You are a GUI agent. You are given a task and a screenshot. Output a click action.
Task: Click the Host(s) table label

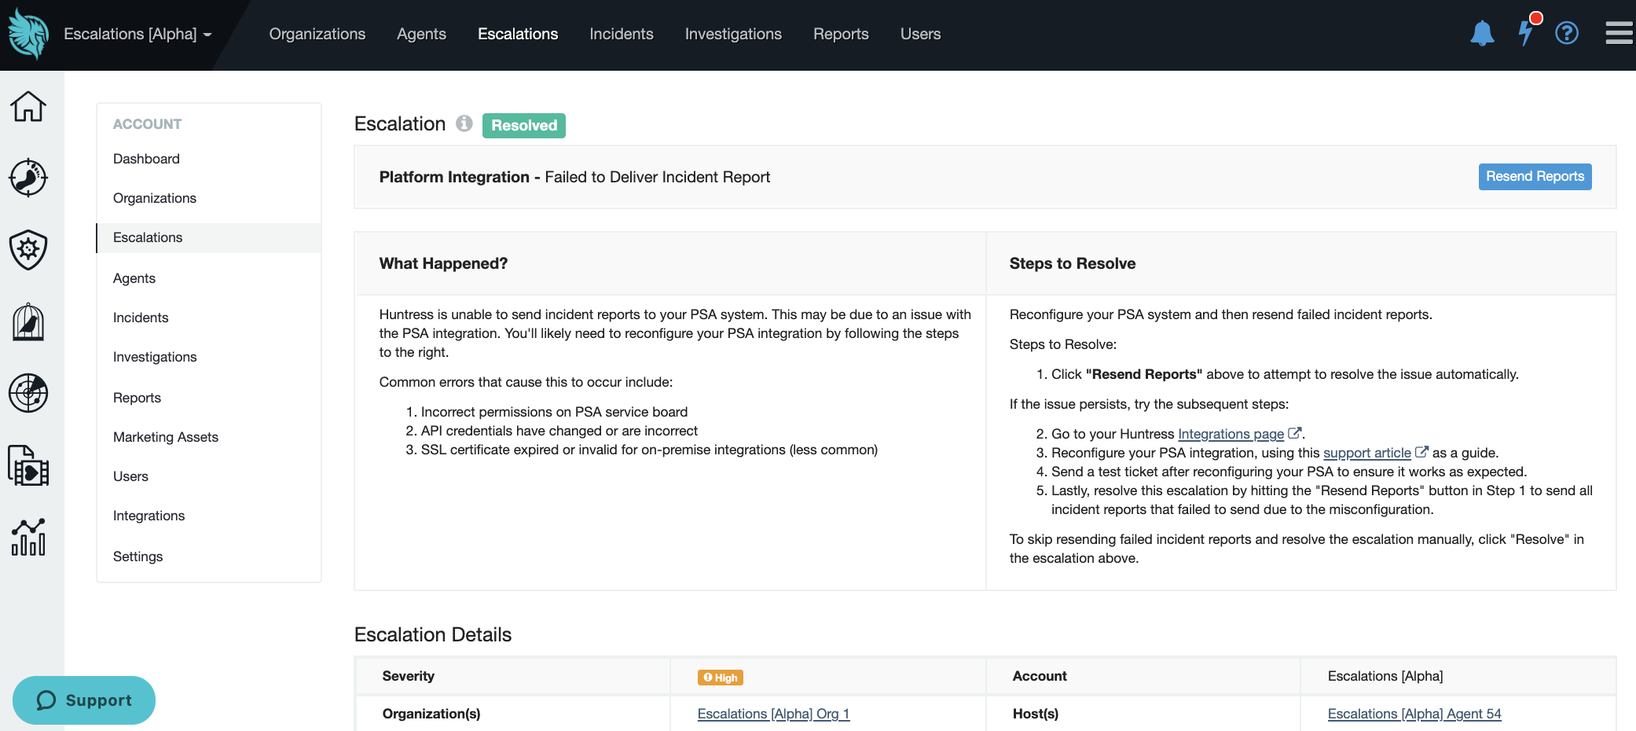coord(1036,714)
